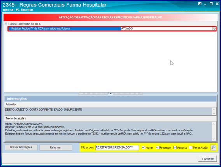The height and width of the screenshot is (167, 221).
Task: Click the Conta Corrente do RCA label
Action: click(25, 24)
